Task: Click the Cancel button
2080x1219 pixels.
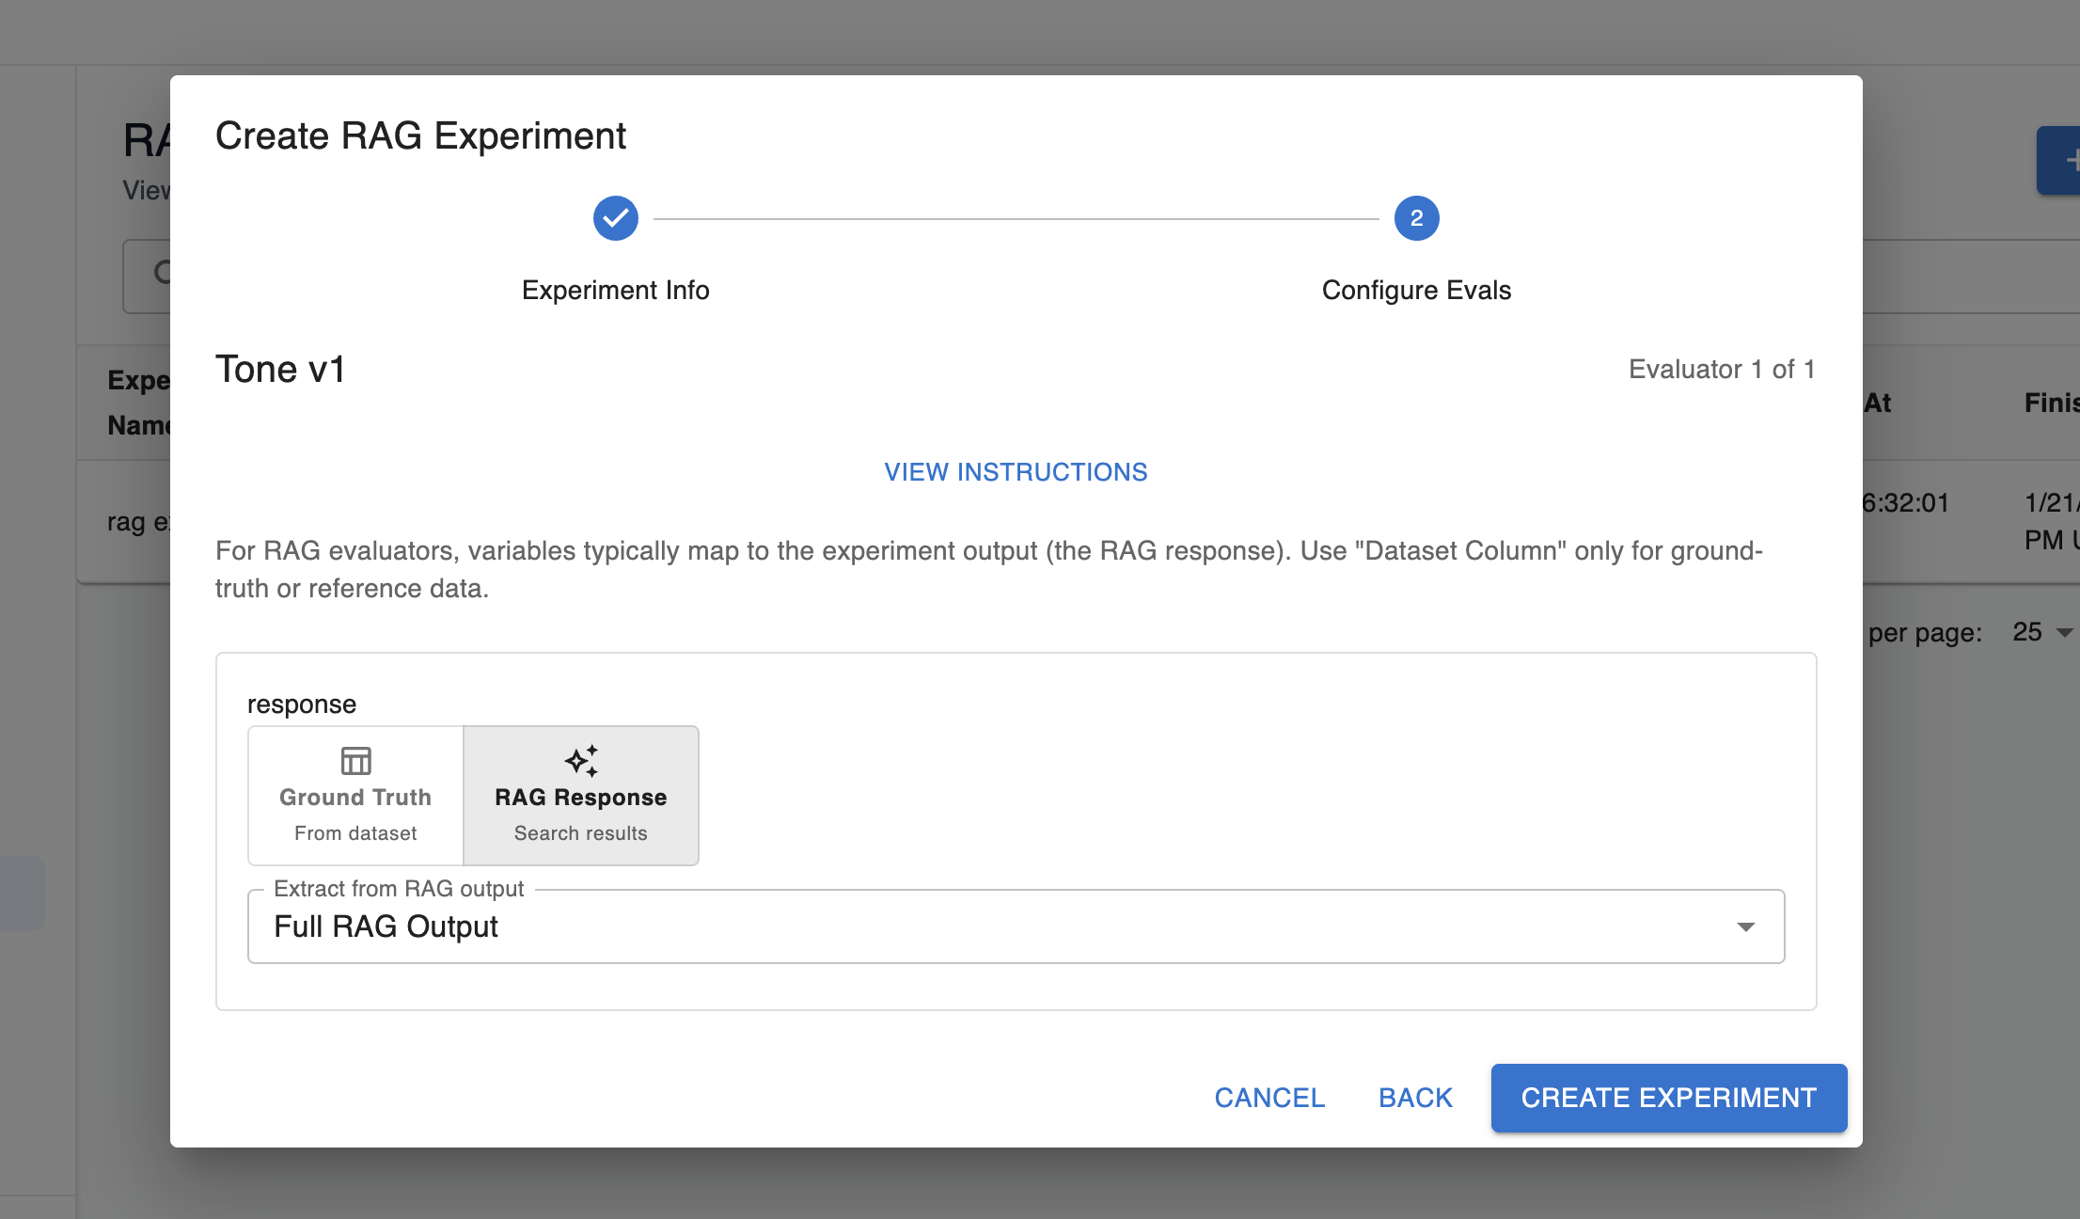Action: tap(1269, 1098)
